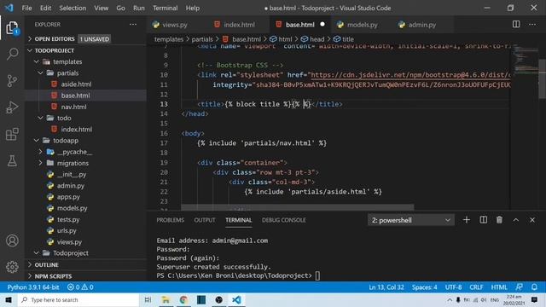Click the VS Code logo in title bar
Screen dimensions: 546x307
(x=9, y=8)
